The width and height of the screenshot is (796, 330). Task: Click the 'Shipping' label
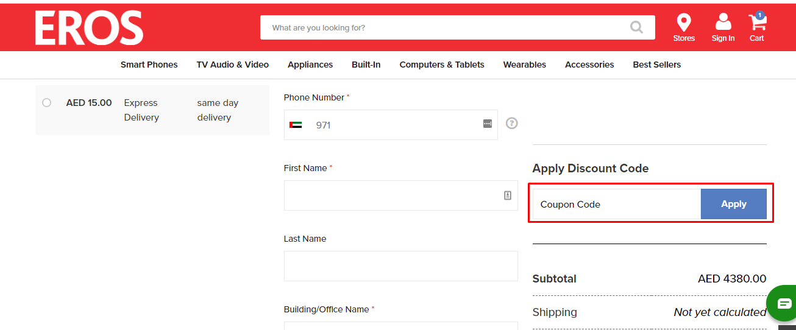coord(555,312)
